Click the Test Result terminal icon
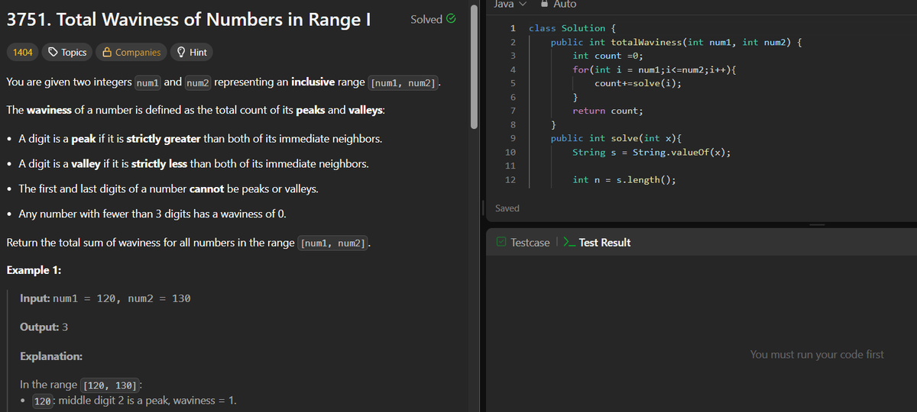This screenshot has width=917, height=412. [569, 243]
